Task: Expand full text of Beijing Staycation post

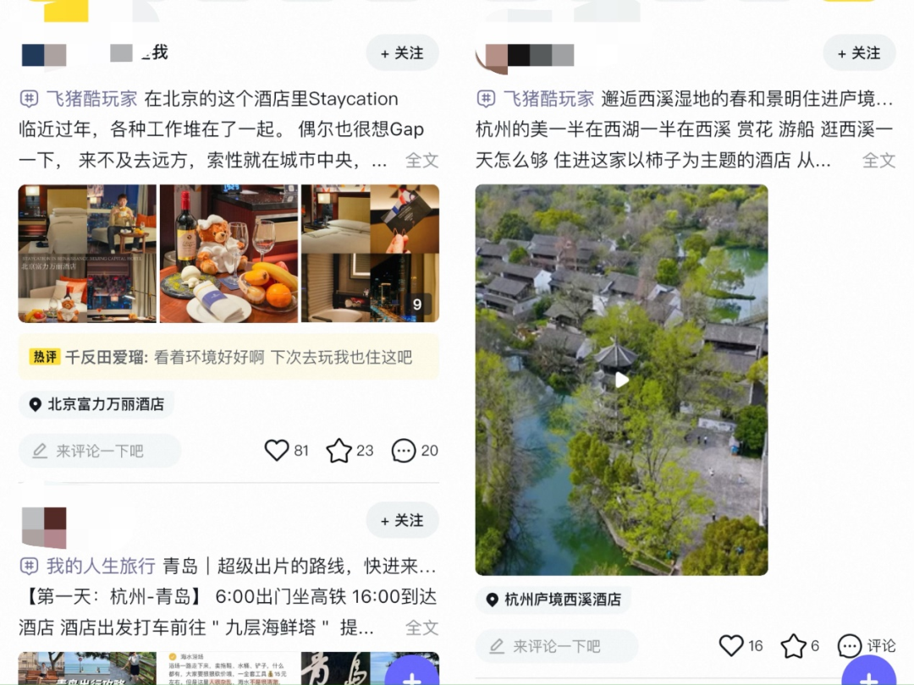Action: [421, 160]
